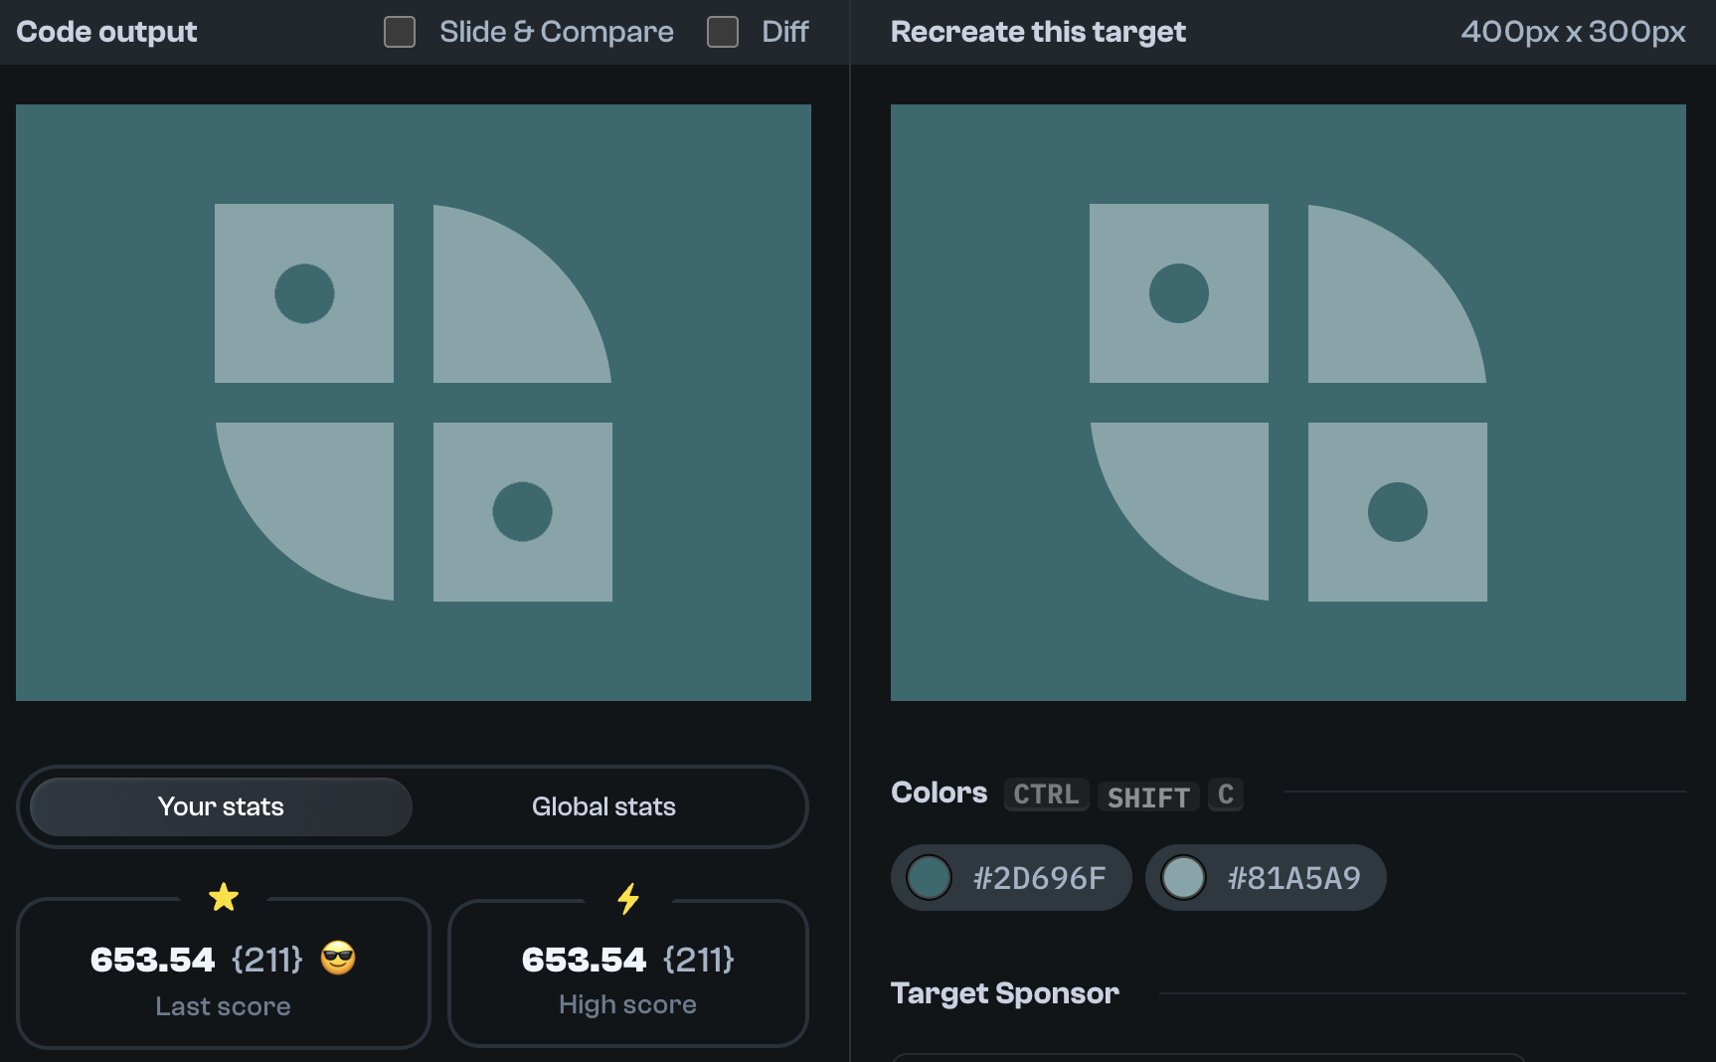1716x1062 pixels.
Task: Enable the Slide & Compare checkbox
Action: click(x=400, y=32)
